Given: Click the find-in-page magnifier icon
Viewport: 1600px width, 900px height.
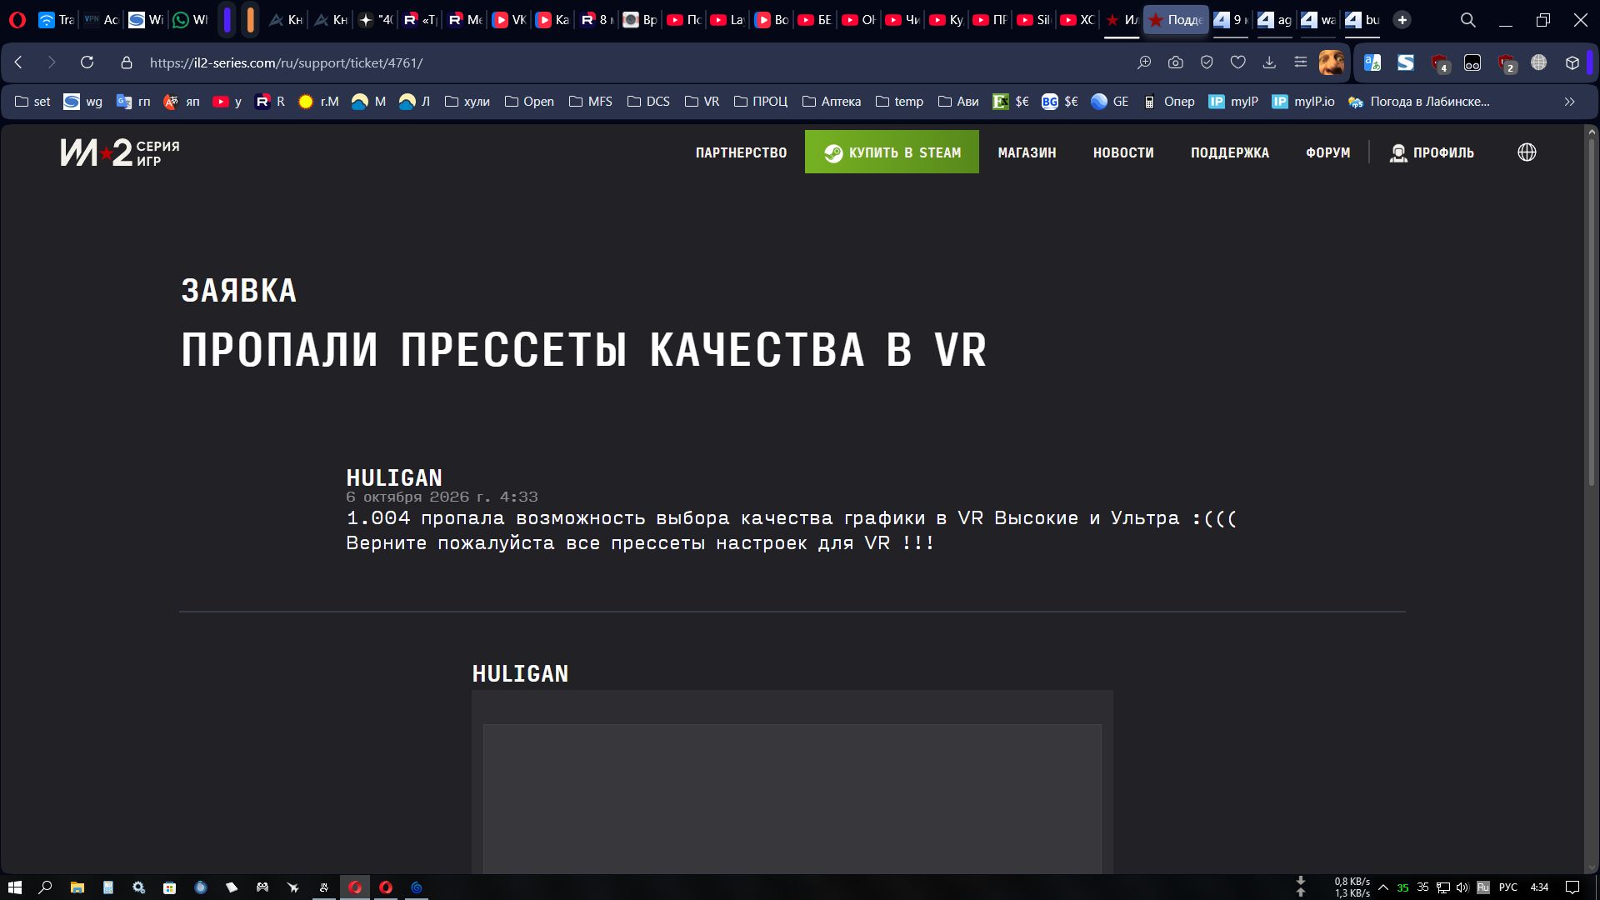Looking at the screenshot, I should click(1144, 62).
